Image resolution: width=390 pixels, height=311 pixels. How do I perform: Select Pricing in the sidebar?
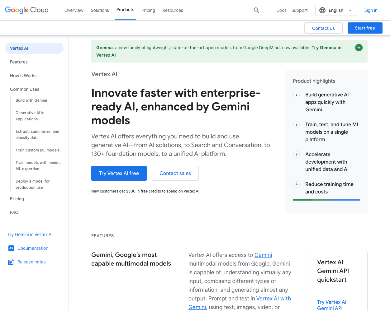point(17,199)
